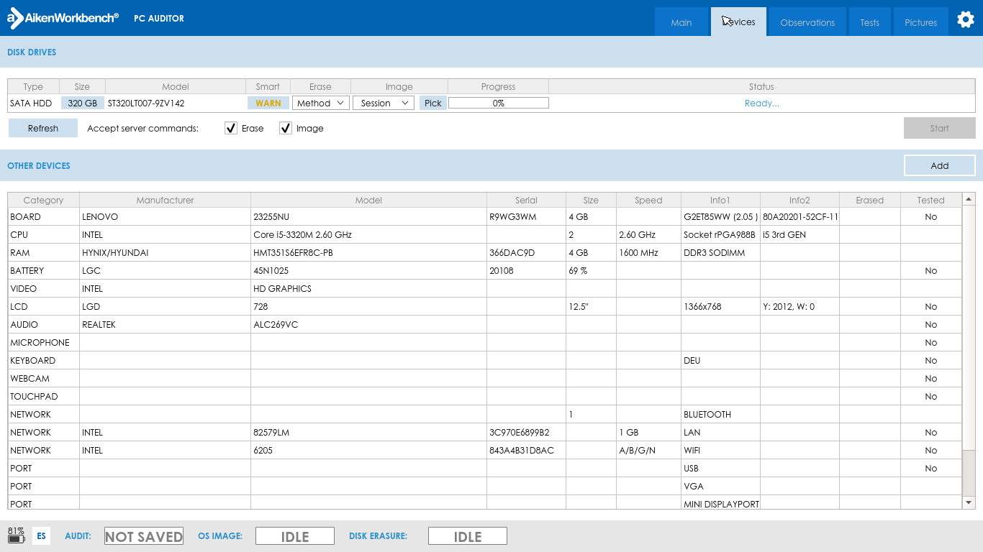The height and width of the screenshot is (552, 983).
Task: Click the Refresh button
Action: [43, 128]
